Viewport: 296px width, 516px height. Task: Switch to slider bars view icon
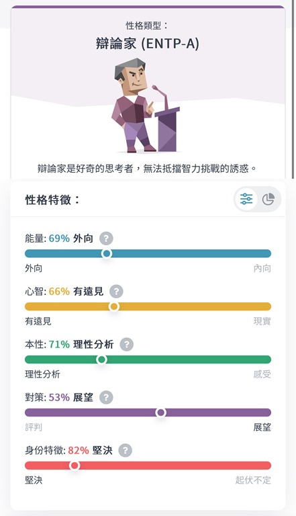(246, 199)
